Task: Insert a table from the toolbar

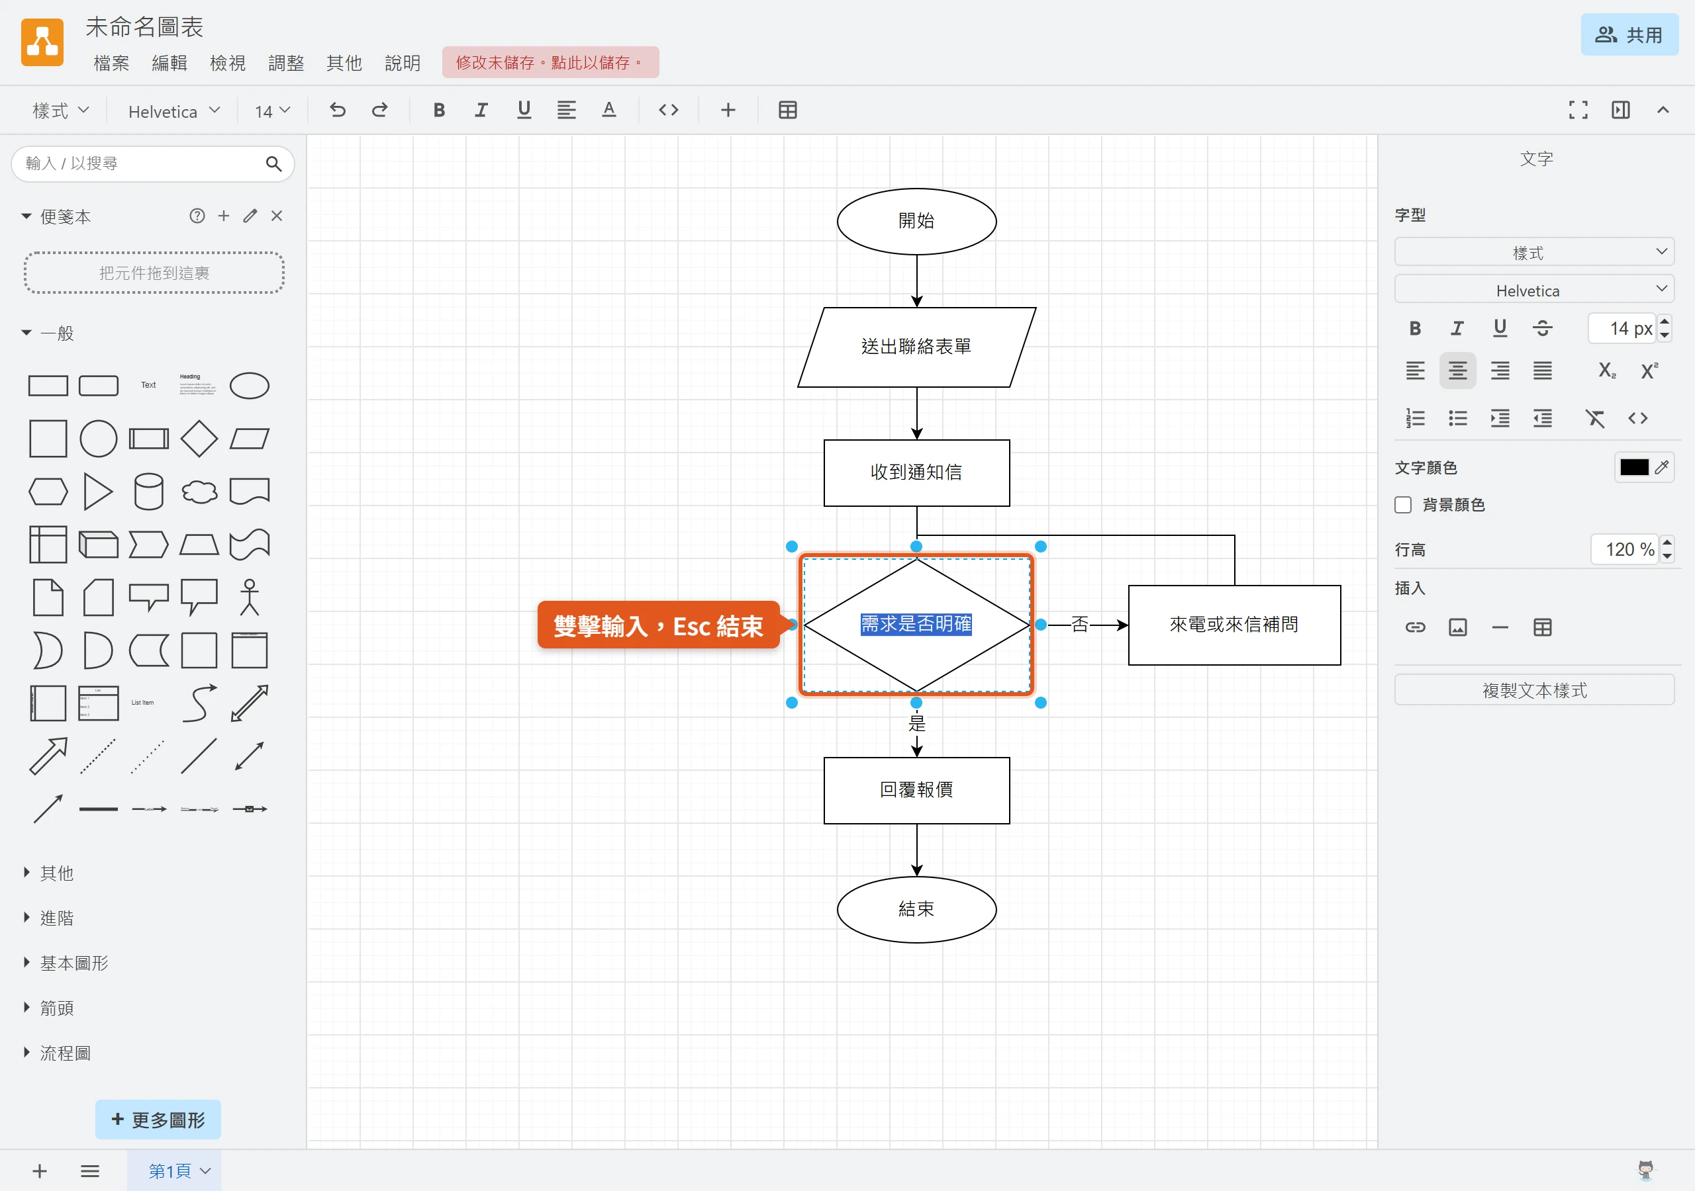Action: (x=788, y=110)
